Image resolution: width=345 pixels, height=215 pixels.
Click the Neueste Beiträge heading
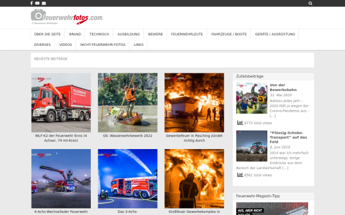[51, 59]
